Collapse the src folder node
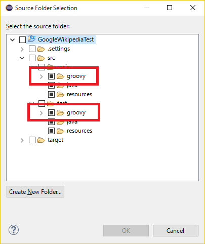Viewport: 205px width, 244px height. click(22, 58)
